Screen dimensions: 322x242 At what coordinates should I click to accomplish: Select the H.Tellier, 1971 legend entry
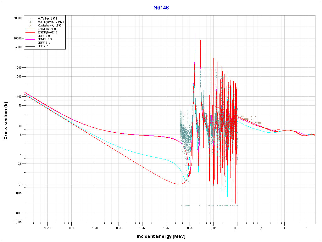47,19
